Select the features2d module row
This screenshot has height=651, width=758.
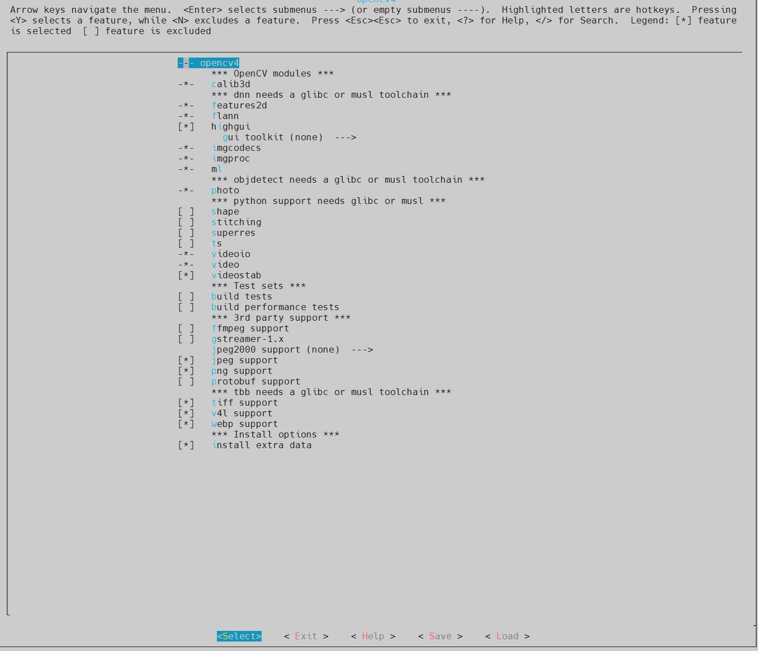click(x=222, y=106)
